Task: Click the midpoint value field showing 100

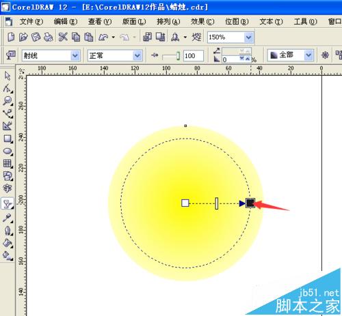Action: coord(194,55)
